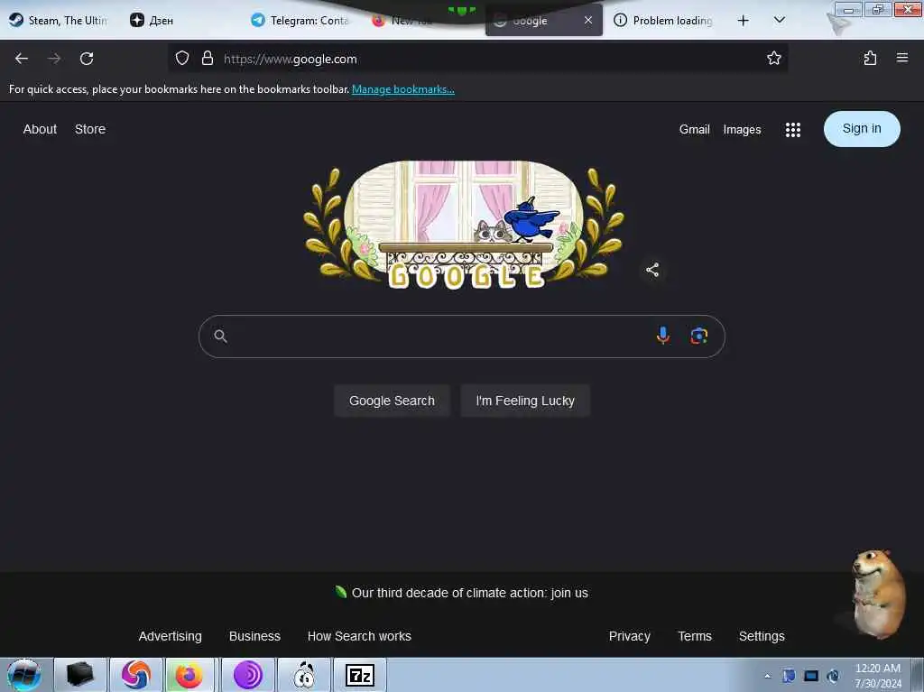Open the Store link

pos(90,129)
